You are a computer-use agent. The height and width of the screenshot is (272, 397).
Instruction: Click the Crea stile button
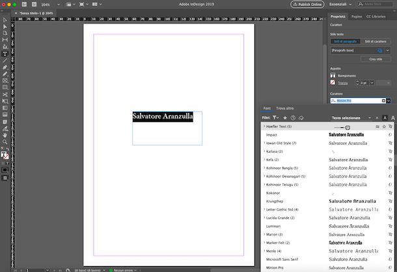[x=376, y=59]
